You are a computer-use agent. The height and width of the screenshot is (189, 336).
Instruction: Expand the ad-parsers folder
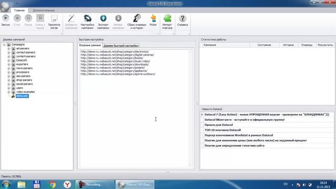8,49
